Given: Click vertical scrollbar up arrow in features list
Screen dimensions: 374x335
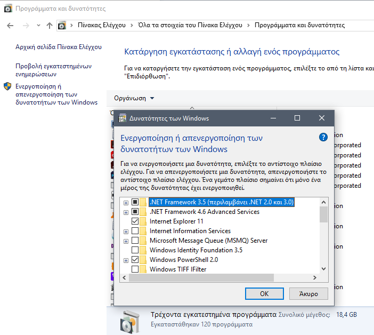Looking at the screenshot, I should pos(324,202).
